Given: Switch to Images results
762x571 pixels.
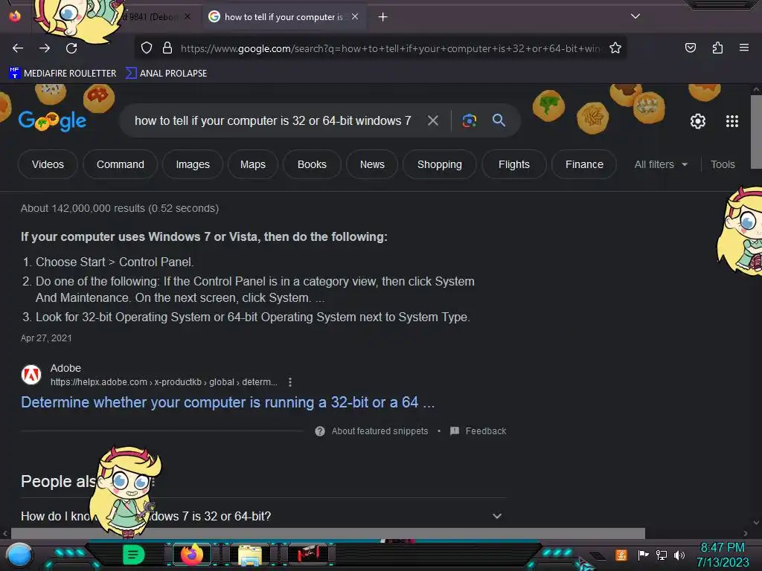Looking at the screenshot, I should coord(193,164).
